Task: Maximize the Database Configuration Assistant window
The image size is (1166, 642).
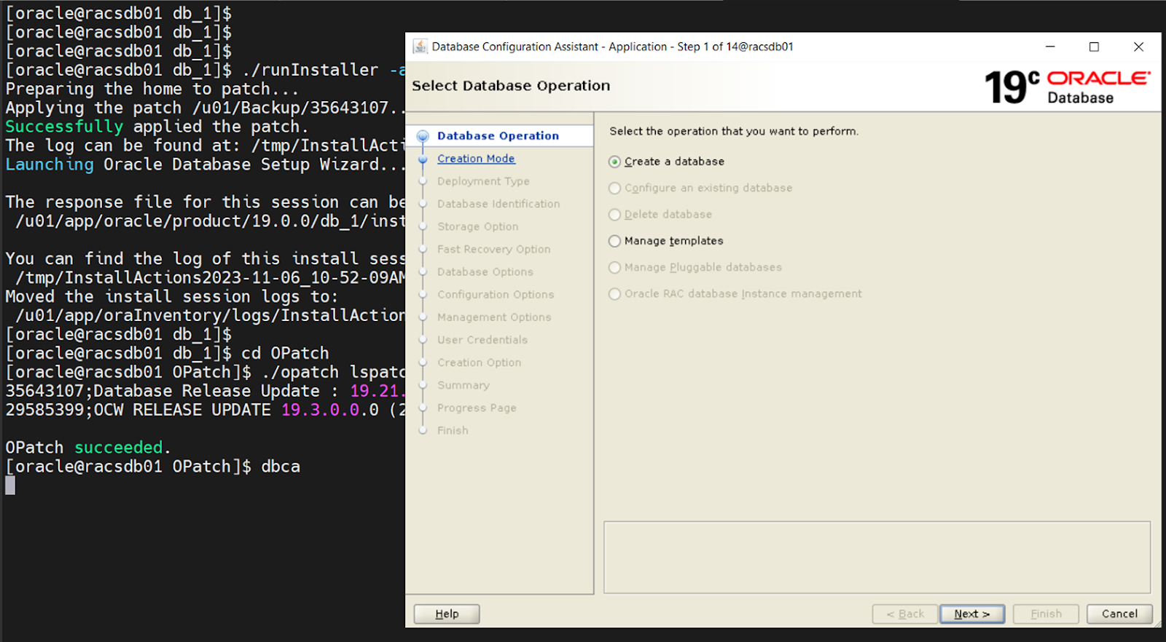Action: click(x=1094, y=47)
